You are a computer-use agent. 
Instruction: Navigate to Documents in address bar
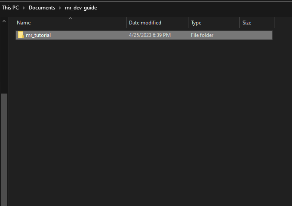(42, 8)
